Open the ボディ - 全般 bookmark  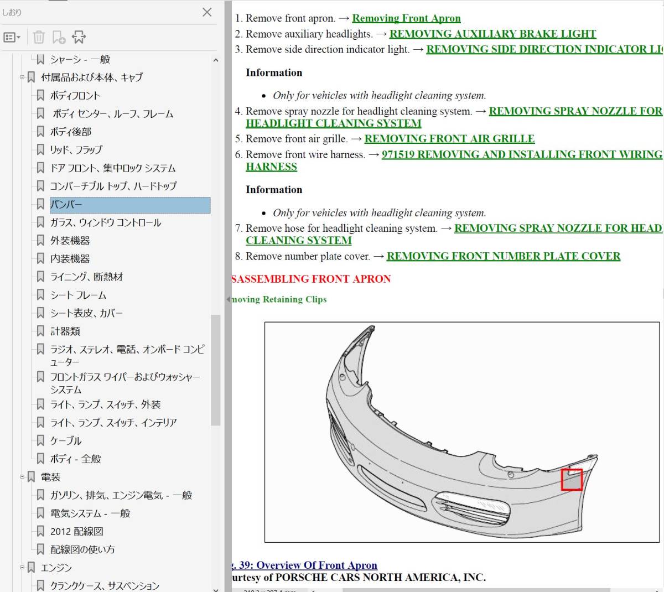pos(76,459)
